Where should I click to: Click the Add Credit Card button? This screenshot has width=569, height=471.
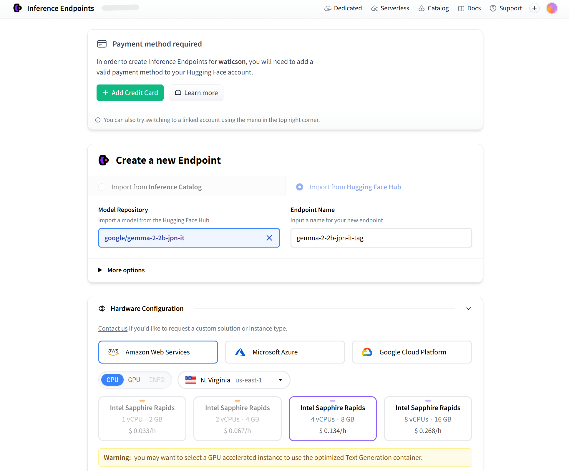click(130, 93)
